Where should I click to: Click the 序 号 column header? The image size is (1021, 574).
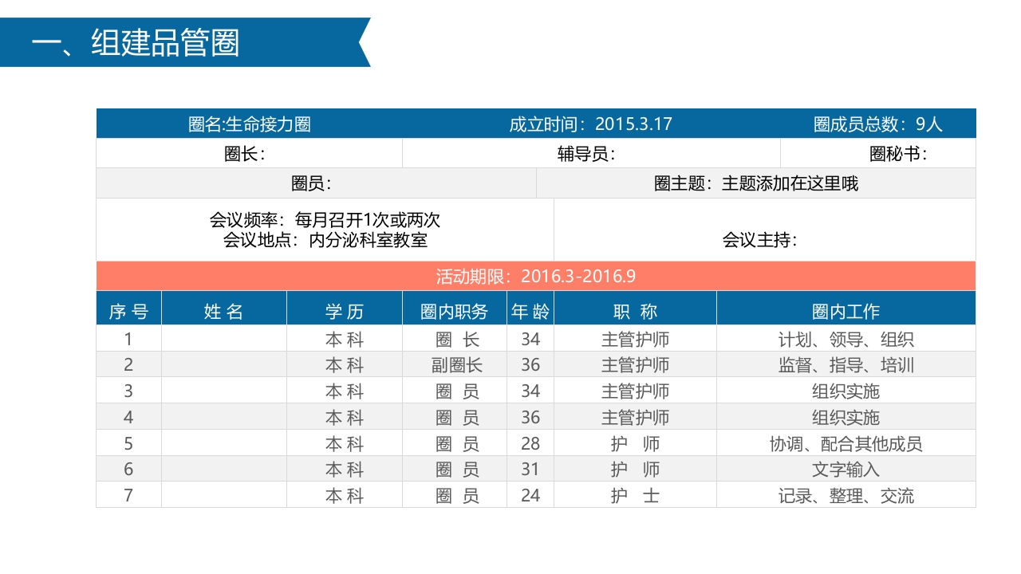point(128,309)
